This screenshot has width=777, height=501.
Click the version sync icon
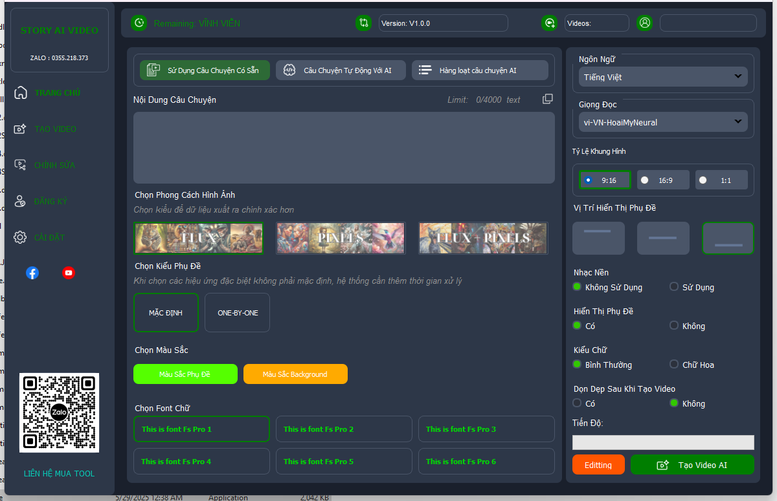(x=364, y=23)
